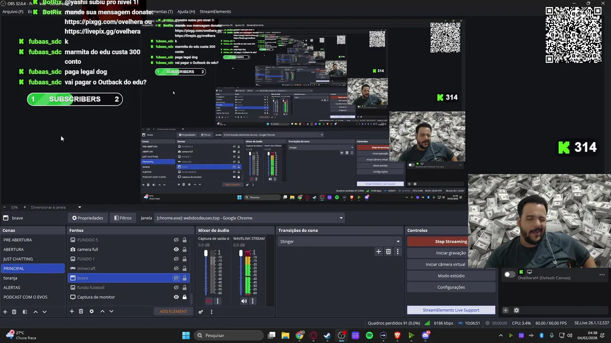Viewport: 611px width, 343px height.
Task: Mute the WAVELINK STREAM audio channel
Action: [244, 301]
